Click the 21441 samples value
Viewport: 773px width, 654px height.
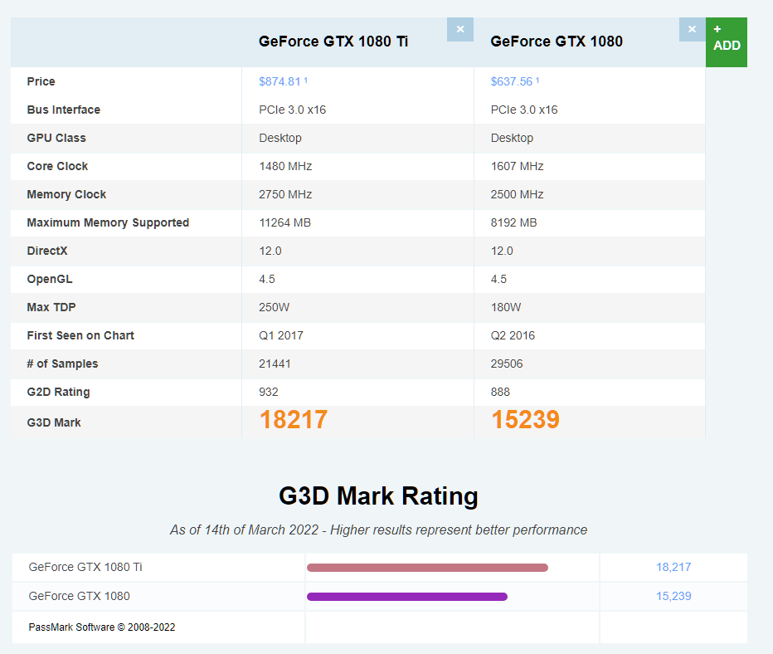pyautogui.click(x=275, y=364)
